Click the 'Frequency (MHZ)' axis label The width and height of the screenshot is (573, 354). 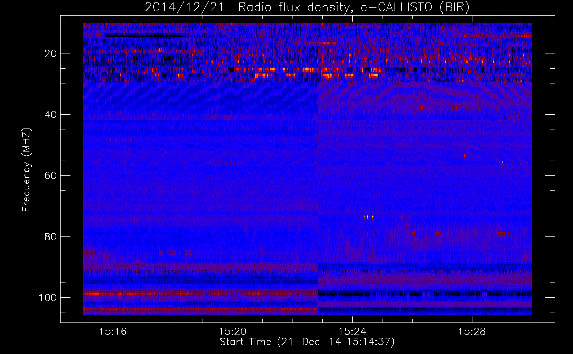pos(27,170)
